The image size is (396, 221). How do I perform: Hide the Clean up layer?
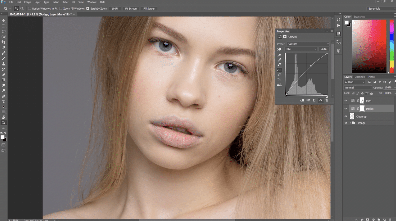(x=346, y=116)
